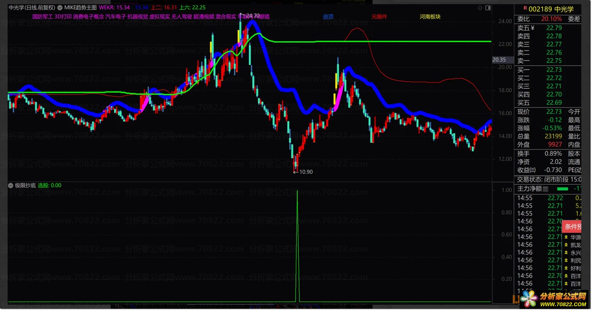
Task: Click the 卖二 price 22.76
Action: click(x=554, y=52)
